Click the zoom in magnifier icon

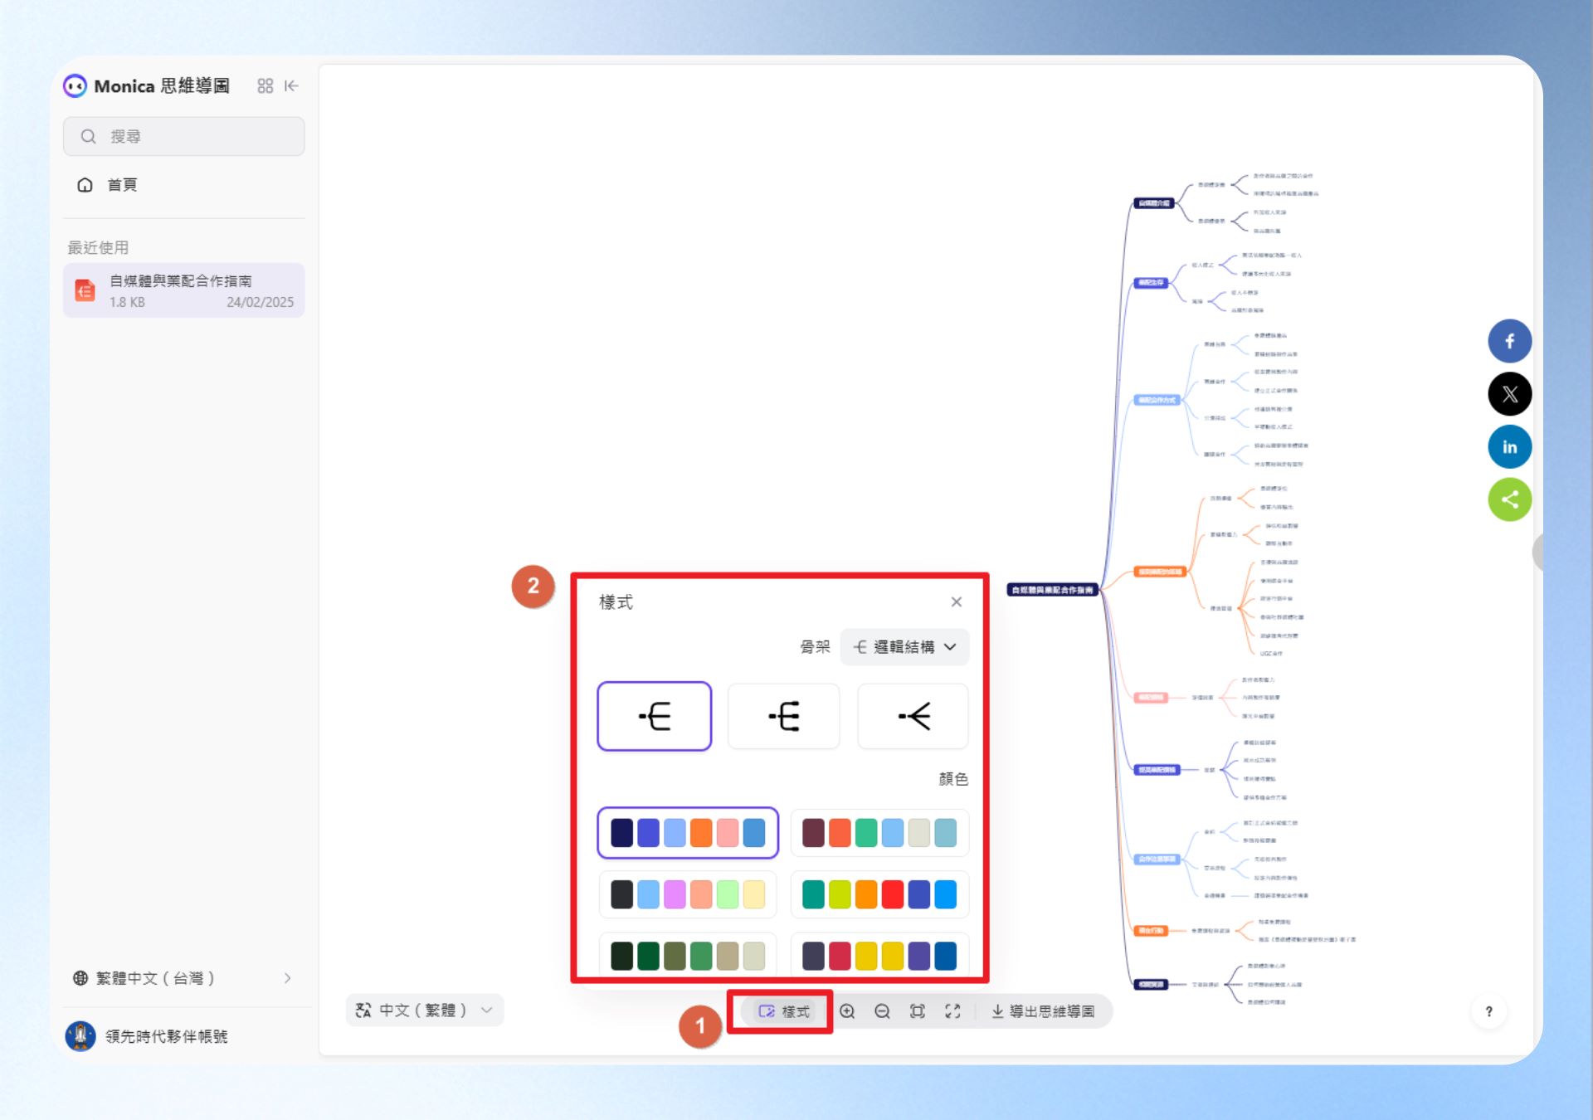(847, 1011)
